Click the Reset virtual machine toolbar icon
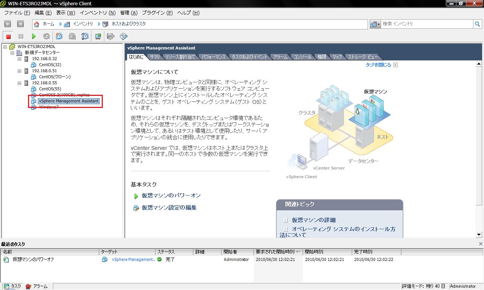 pyautogui.click(x=47, y=36)
